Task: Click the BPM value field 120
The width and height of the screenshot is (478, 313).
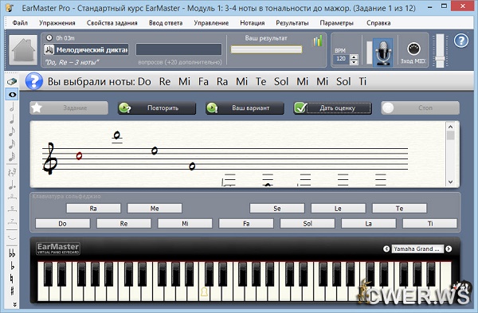Action: coord(342,59)
